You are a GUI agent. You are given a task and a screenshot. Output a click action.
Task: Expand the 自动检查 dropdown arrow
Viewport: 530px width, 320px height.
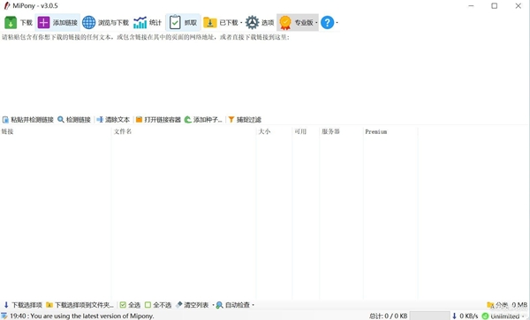coord(254,305)
